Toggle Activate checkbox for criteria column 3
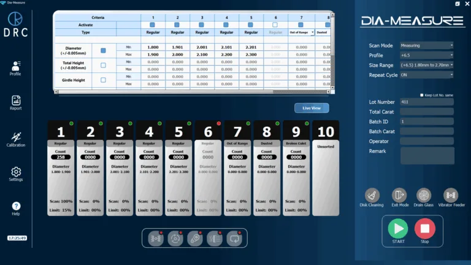Screen dimensions: 471x265 pos(202,25)
